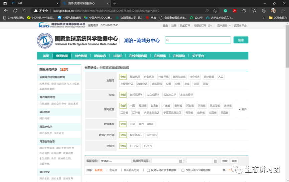
Task: Click the National Earth System Science Data Center logo
Action: (x=77, y=41)
